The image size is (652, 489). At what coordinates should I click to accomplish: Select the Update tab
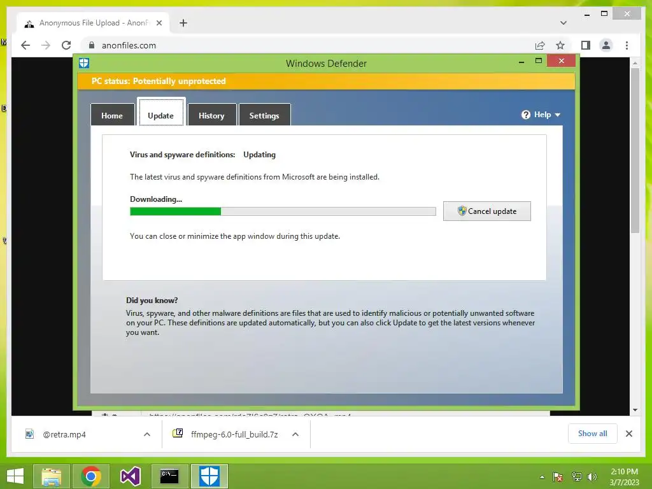click(x=161, y=112)
